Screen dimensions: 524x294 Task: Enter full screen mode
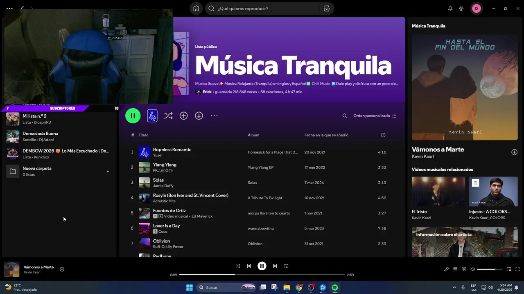coord(518,269)
